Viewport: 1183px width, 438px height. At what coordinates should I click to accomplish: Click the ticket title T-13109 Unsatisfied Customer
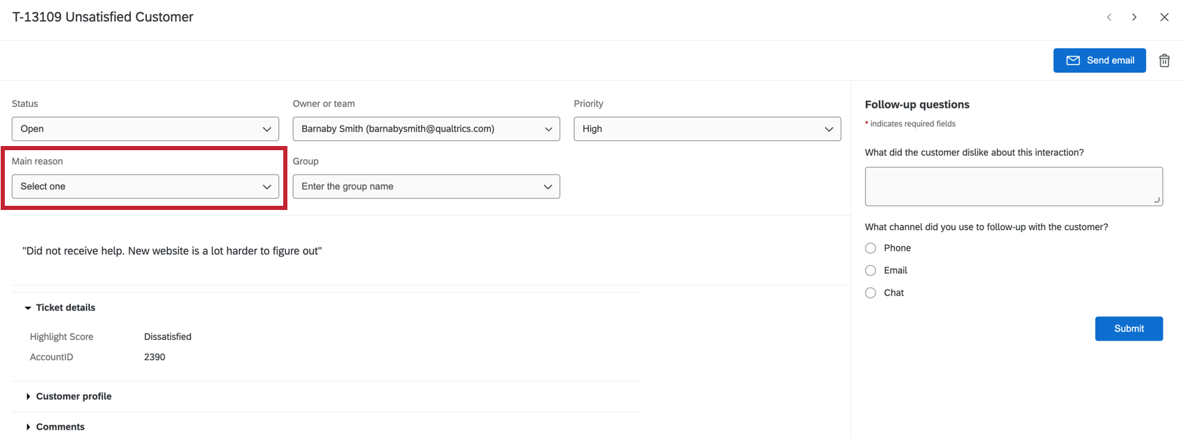click(x=103, y=17)
